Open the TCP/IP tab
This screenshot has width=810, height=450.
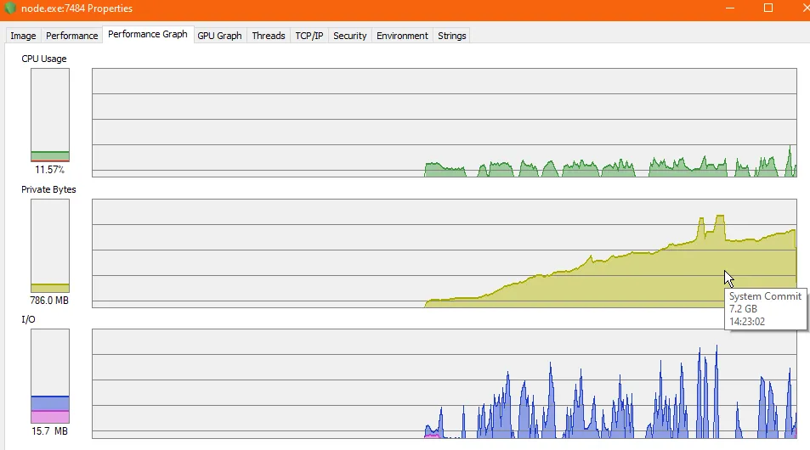pyautogui.click(x=309, y=36)
